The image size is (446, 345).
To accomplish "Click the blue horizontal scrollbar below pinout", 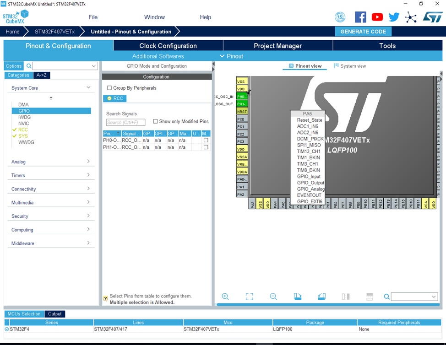I will (328, 305).
